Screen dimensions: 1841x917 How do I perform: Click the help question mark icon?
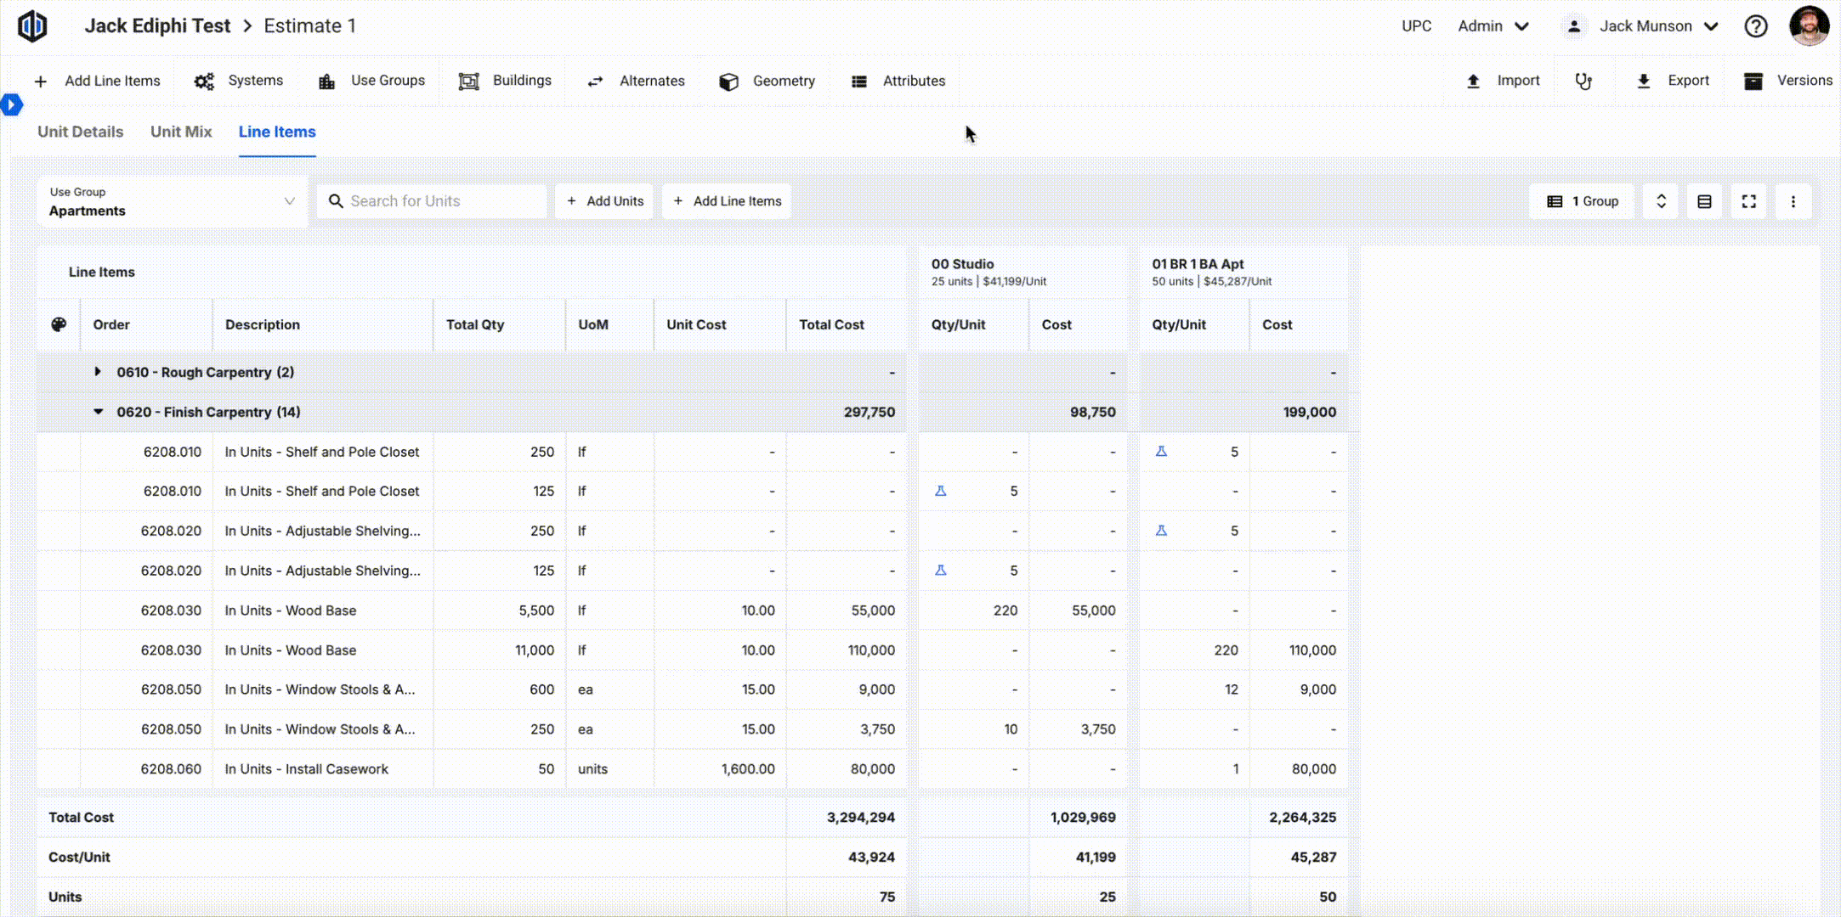pyautogui.click(x=1755, y=26)
